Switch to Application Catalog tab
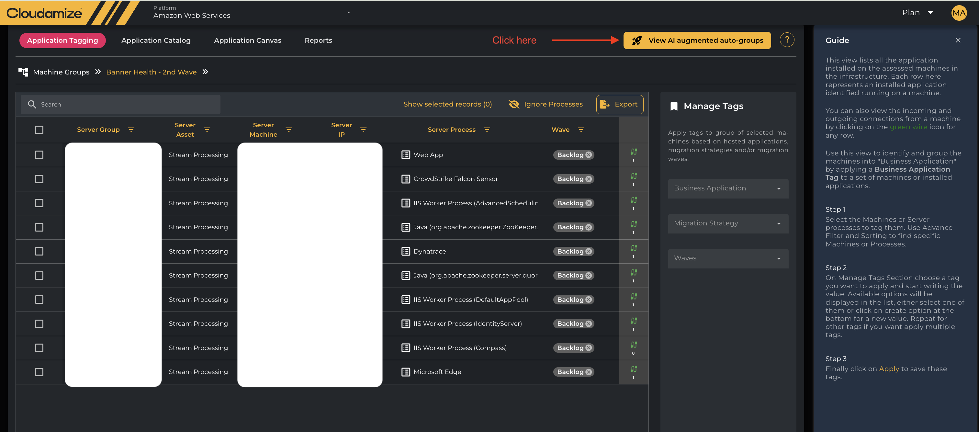 tap(156, 40)
